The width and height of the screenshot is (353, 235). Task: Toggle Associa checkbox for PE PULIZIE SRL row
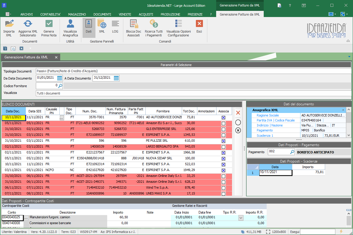[223, 141]
